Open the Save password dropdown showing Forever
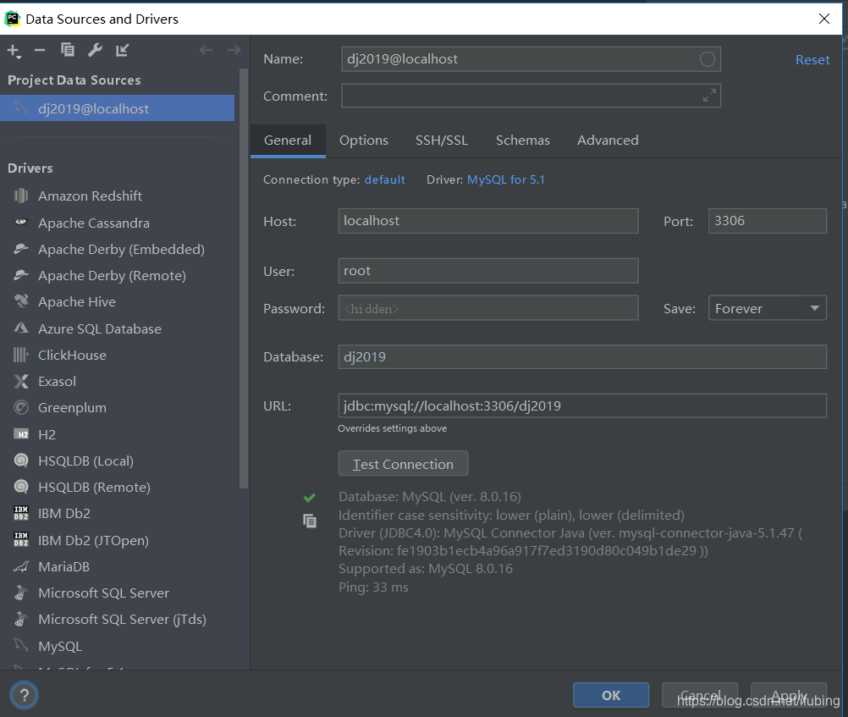This screenshot has width=848, height=717. [x=768, y=308]
